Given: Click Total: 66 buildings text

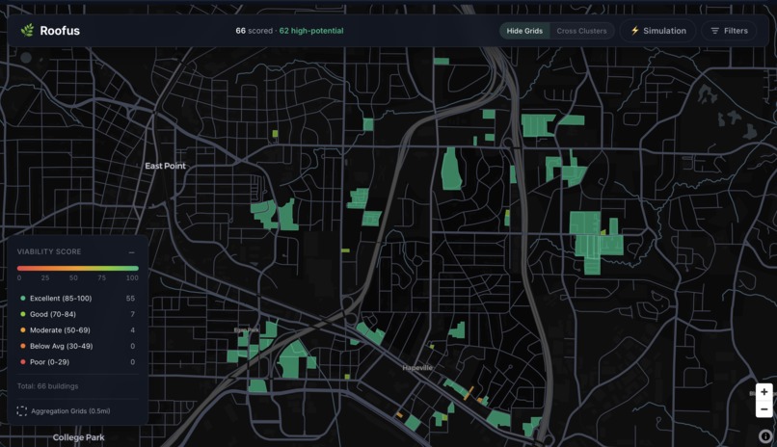Looking at the screenshot, I should (47, 386).
